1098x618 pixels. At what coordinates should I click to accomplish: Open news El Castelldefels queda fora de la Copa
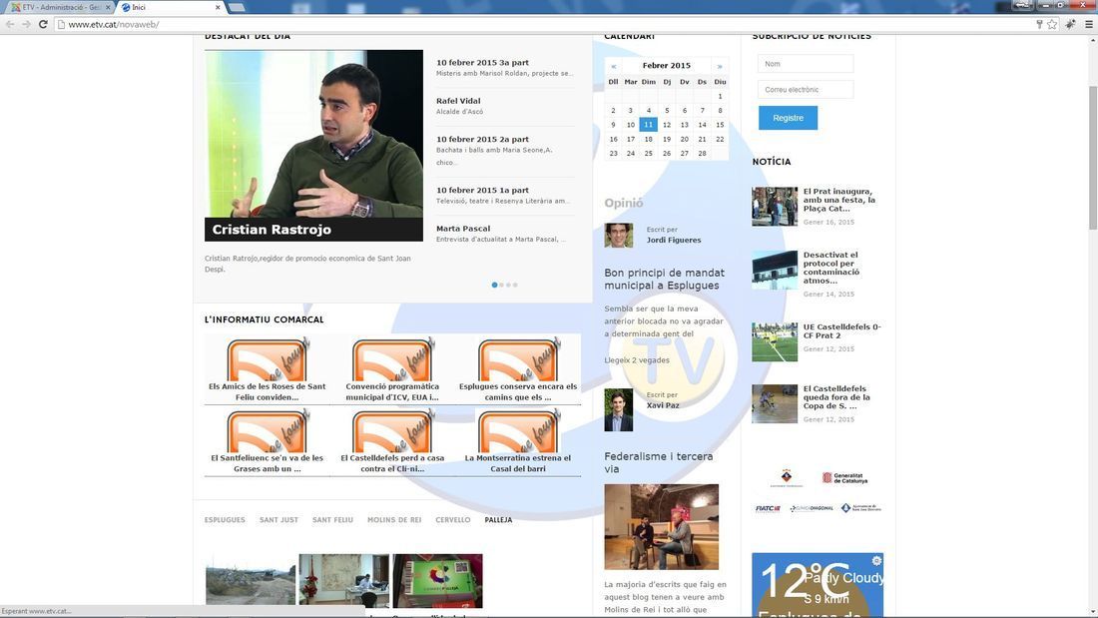(x=836, y=397)
